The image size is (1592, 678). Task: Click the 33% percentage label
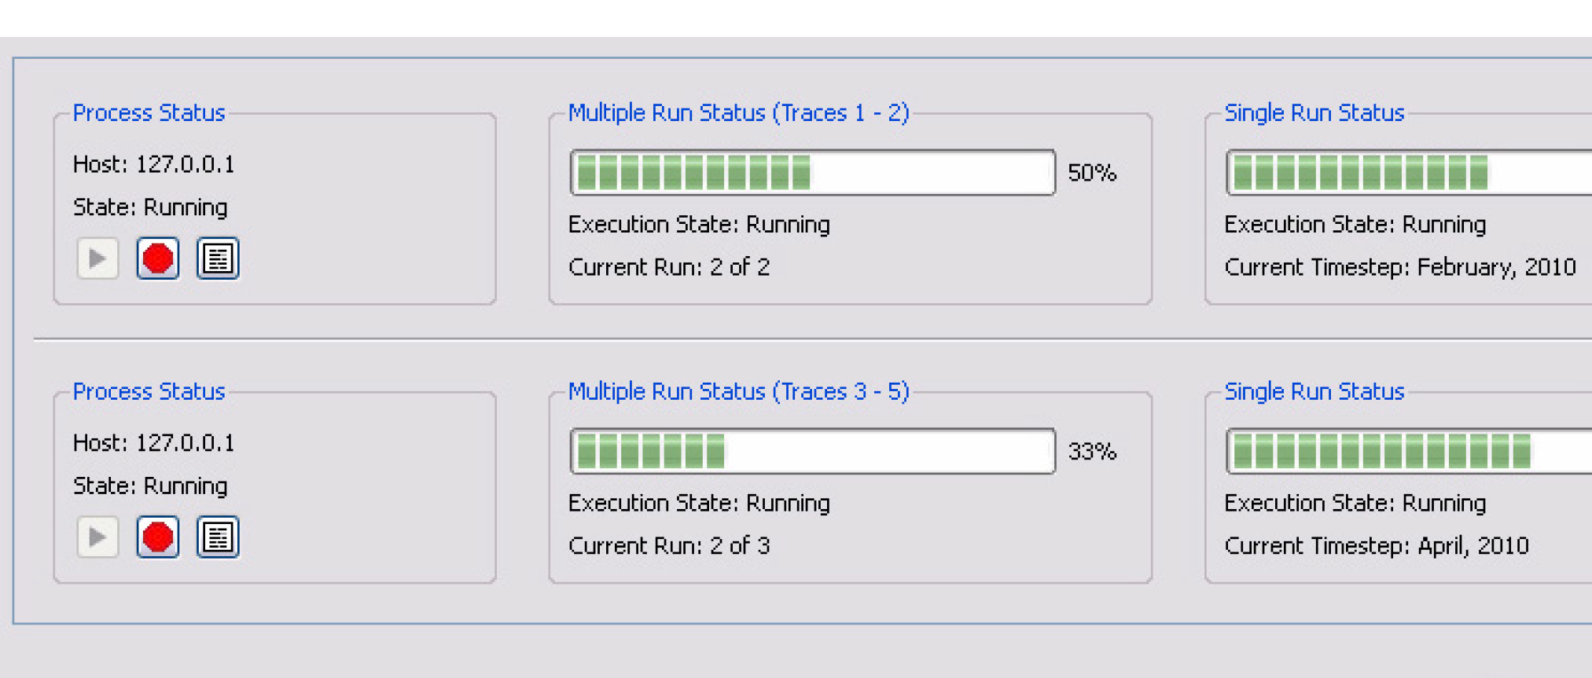pos(1092,452)
